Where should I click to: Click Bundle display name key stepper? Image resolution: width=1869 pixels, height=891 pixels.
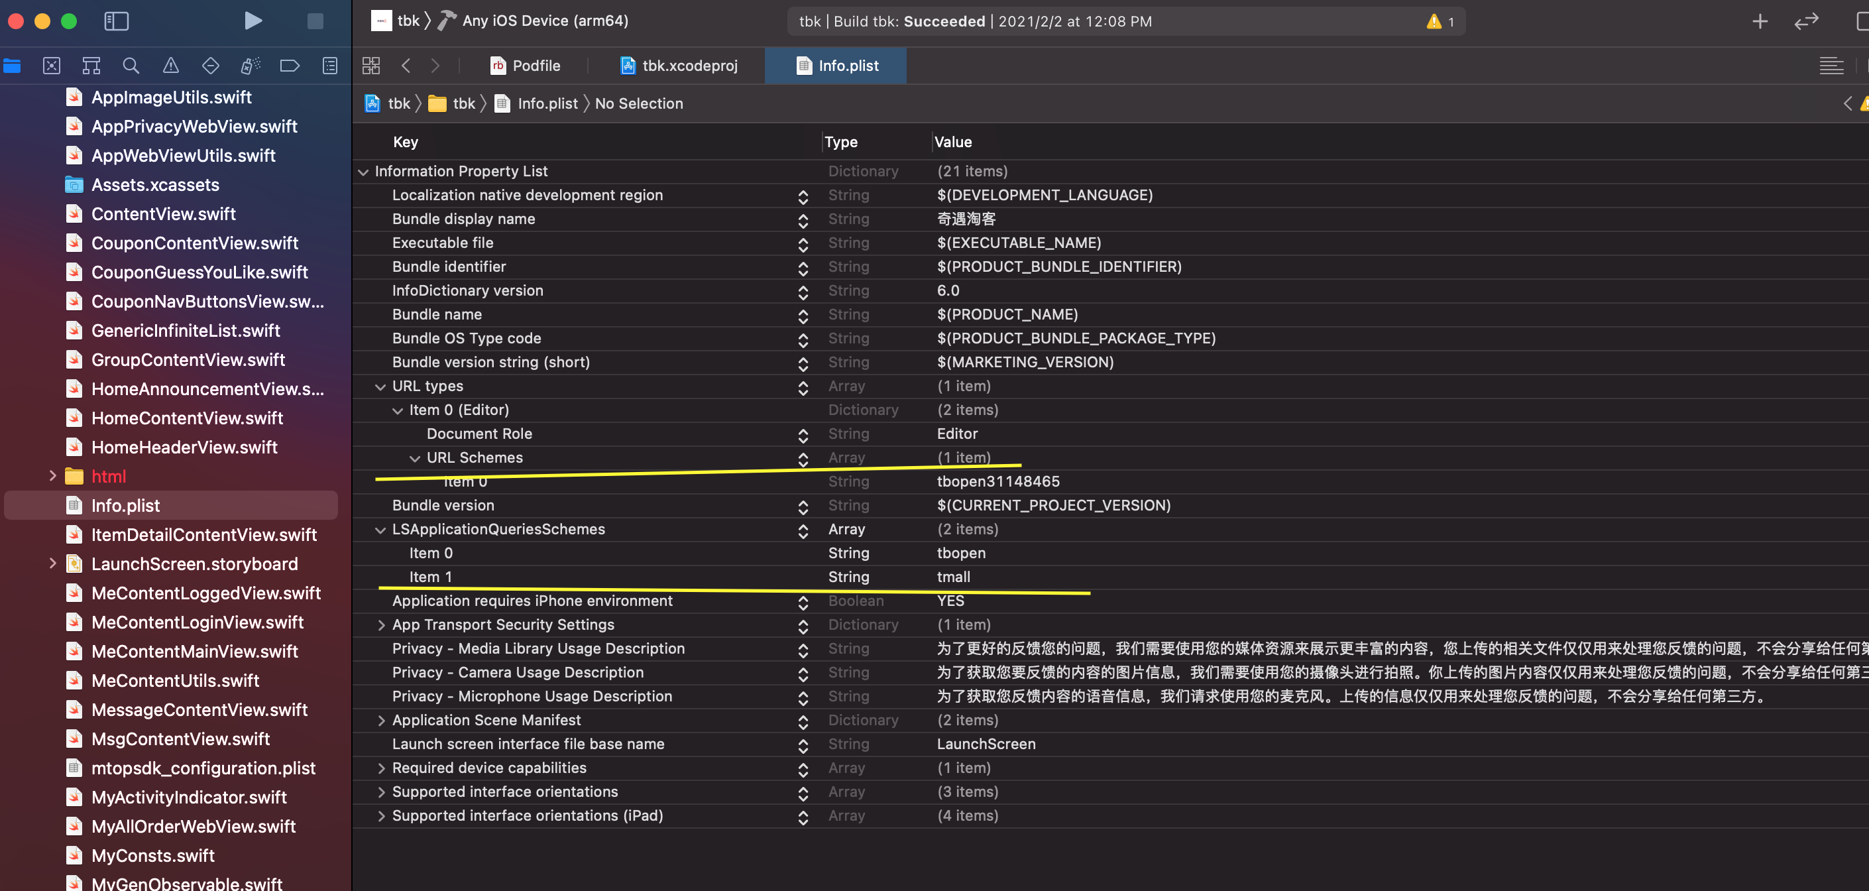pos(803,220)
